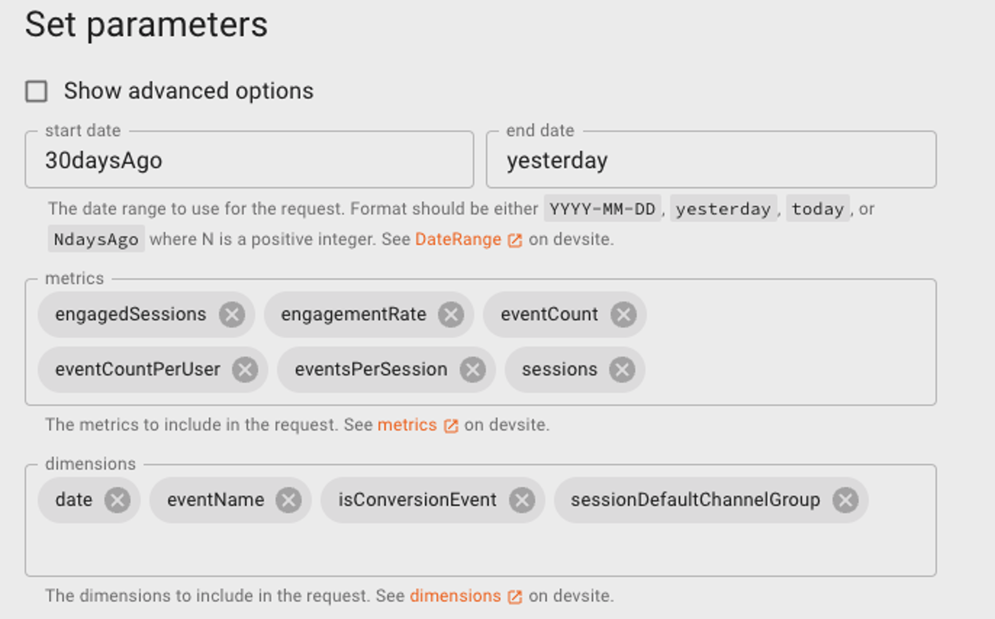The width and height of the screenshot is (995, 619).
Task: Open the metrics devsite link
Action: pyautogui.click(x=407, y=425)
